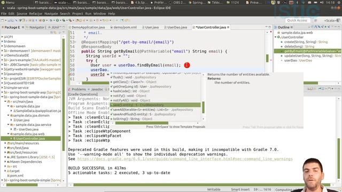342x192 pixels.
Task: Expand src/main/resources folder
Action: click(5, 143)
